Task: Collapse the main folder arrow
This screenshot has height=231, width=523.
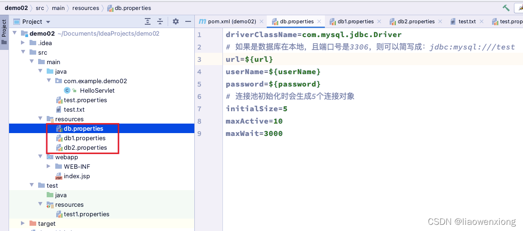Action: click(x=31, y=62)
